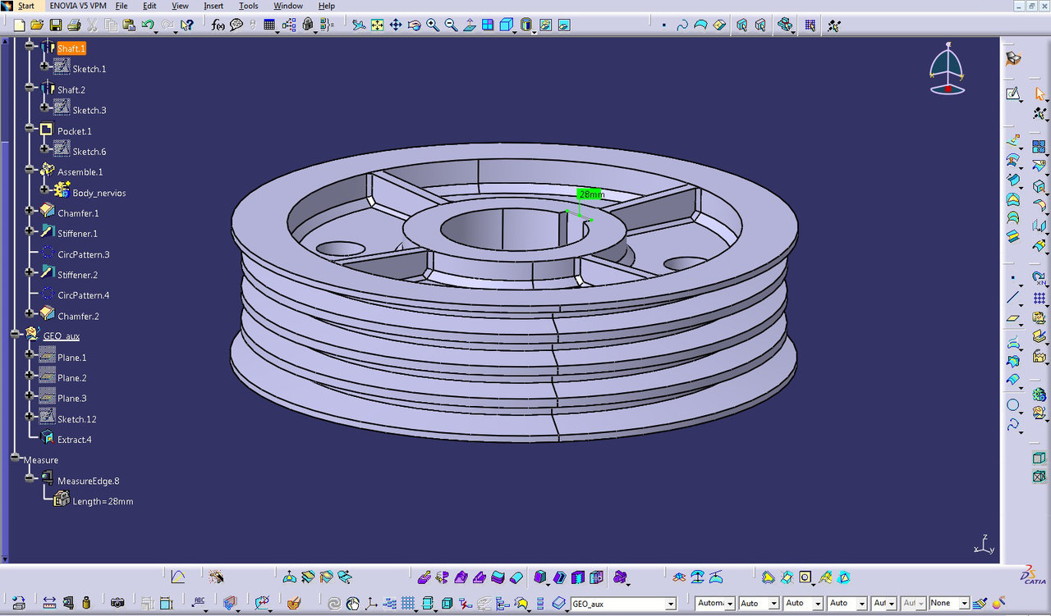This screenshot has width=1051, height=616.
Task: Click the Undo arrow icon
Action: (x=148, y=25)
